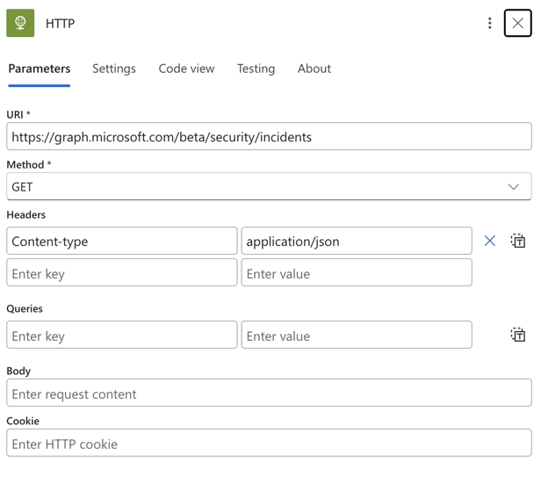541x484 pixels.
Task: Click the Headers label
Action: pyautogui.click(x=26, y=214)
